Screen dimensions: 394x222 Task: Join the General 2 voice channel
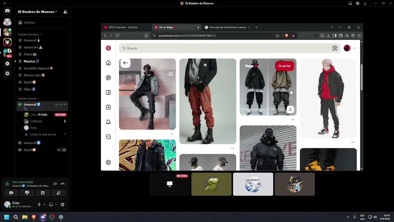[x=42, y=143]
